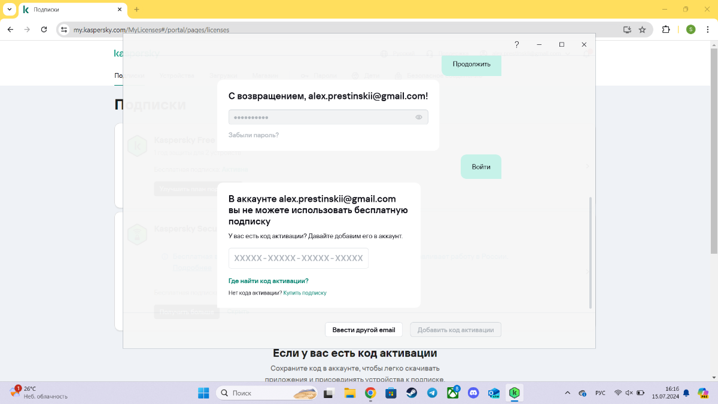Go back in Chrome
Screen dimensions: 718x404
[11, 29]
